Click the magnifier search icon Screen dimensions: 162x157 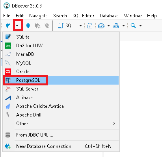click(133, 26)
